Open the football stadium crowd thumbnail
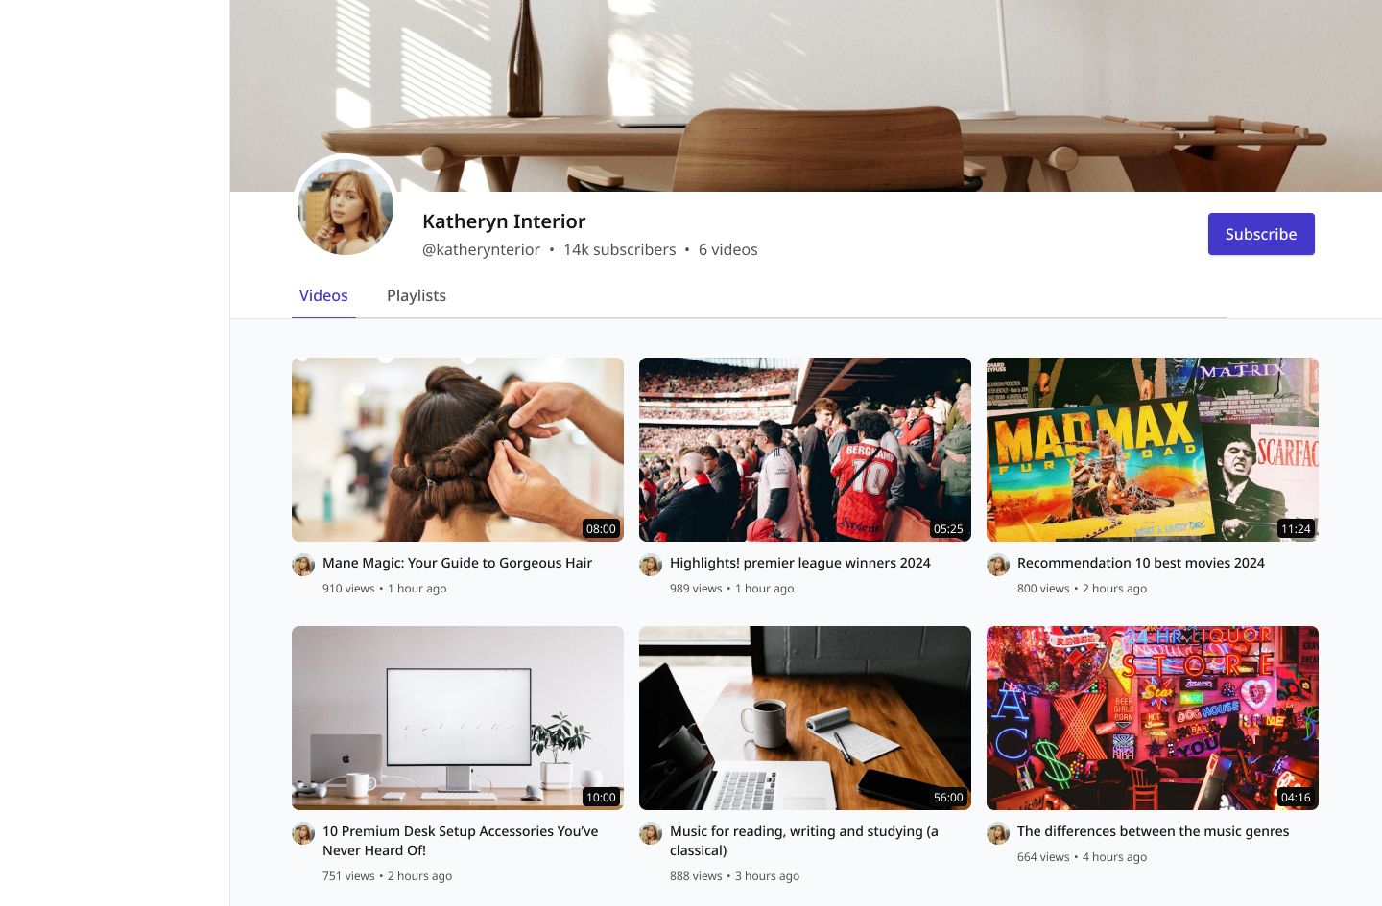This screenshot has width=1382, height=906. pyautogui.click(x=805, y=450)
